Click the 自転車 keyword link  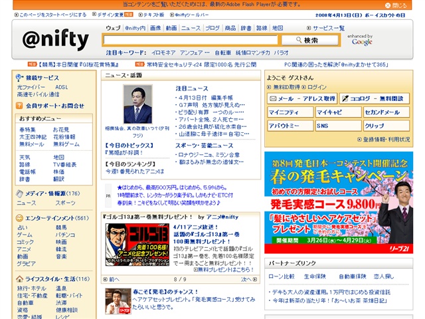point(223,53)
